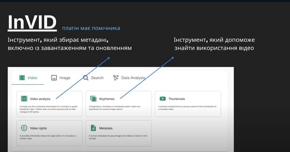Screen dimensions: 290x152
Task: Click the Keyframes stacked frames icon
Action: click(x=93, y=99)
